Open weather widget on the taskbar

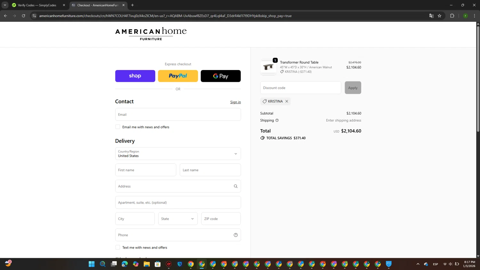pos(8,264)
